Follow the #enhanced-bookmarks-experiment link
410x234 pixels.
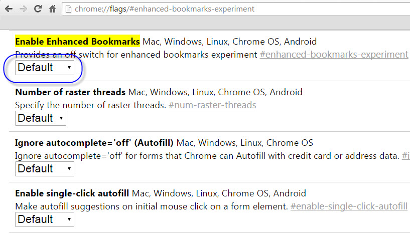[334, 54]
